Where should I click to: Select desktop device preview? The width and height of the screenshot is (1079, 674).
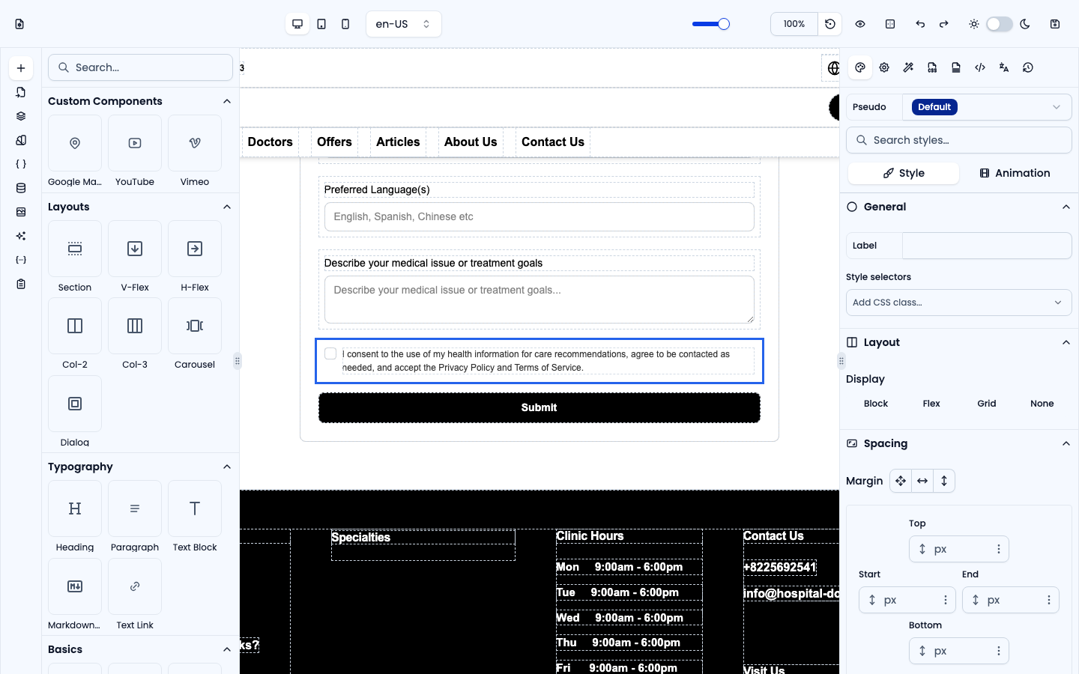(x=297, y=24)
